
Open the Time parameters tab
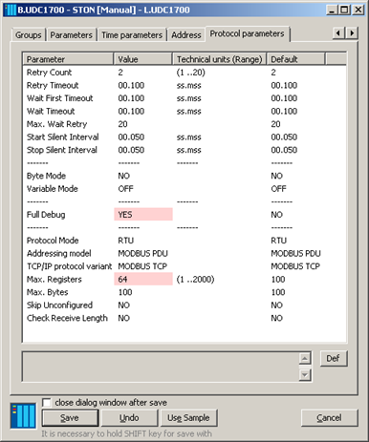tap(132, 35)
